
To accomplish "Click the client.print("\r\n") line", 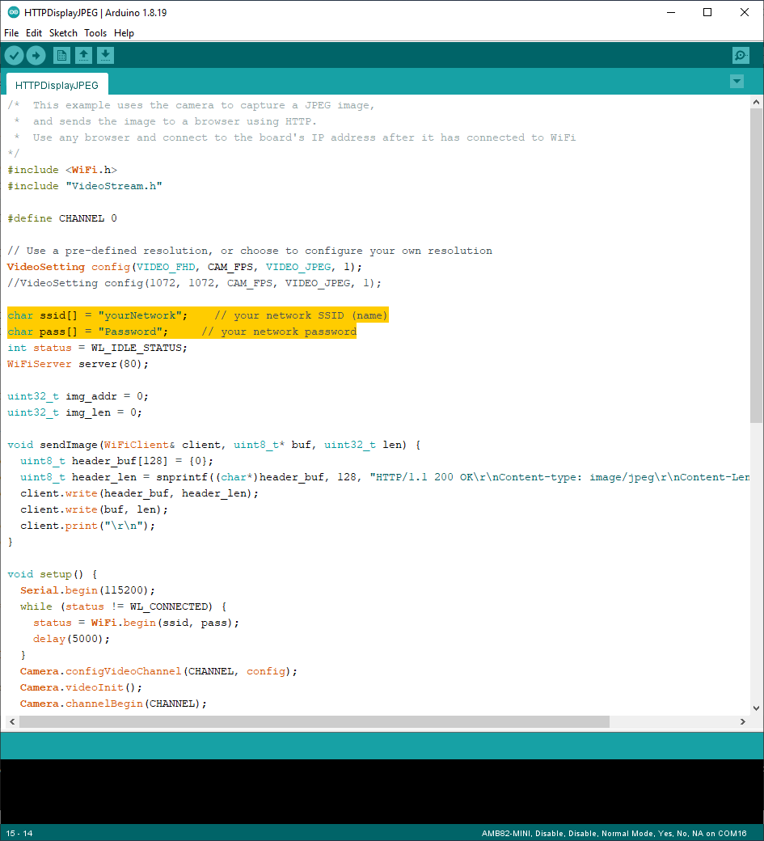I will tap(88, 526).
